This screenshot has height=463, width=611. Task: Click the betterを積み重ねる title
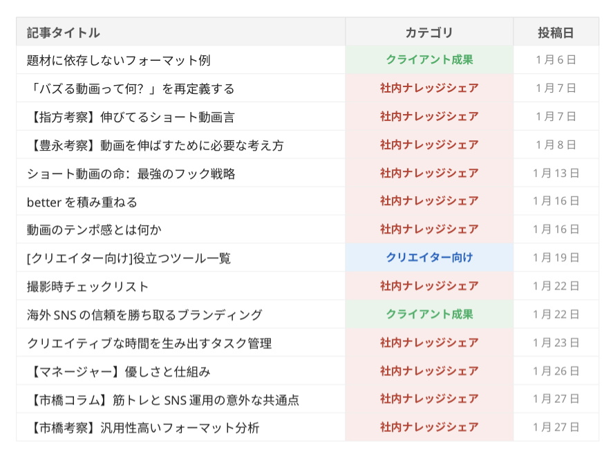point(82,202)
